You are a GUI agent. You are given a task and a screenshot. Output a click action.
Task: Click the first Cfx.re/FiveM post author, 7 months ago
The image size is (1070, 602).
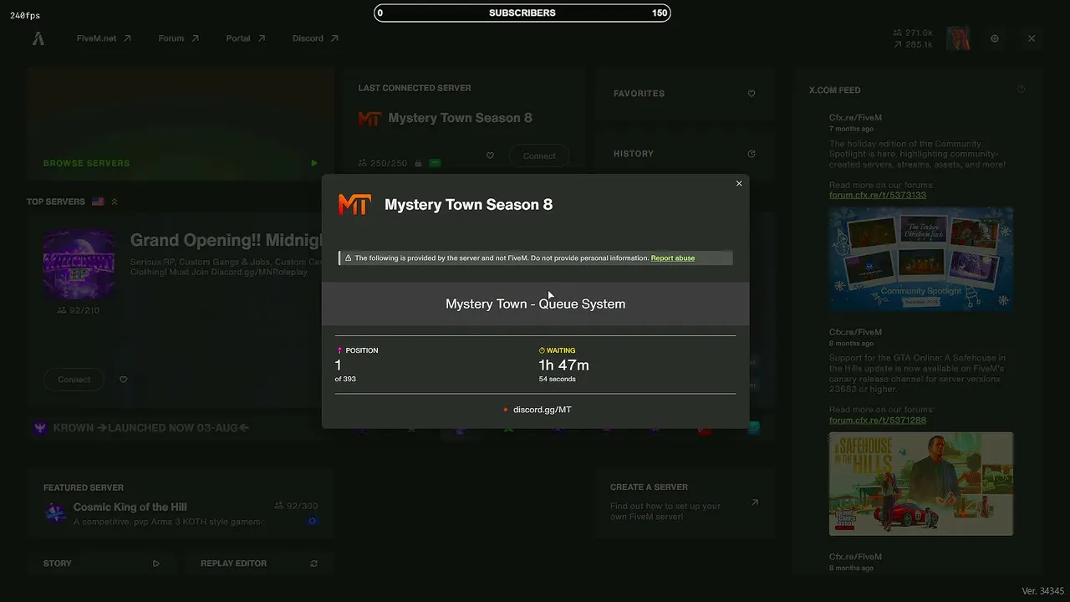[855, 118]
